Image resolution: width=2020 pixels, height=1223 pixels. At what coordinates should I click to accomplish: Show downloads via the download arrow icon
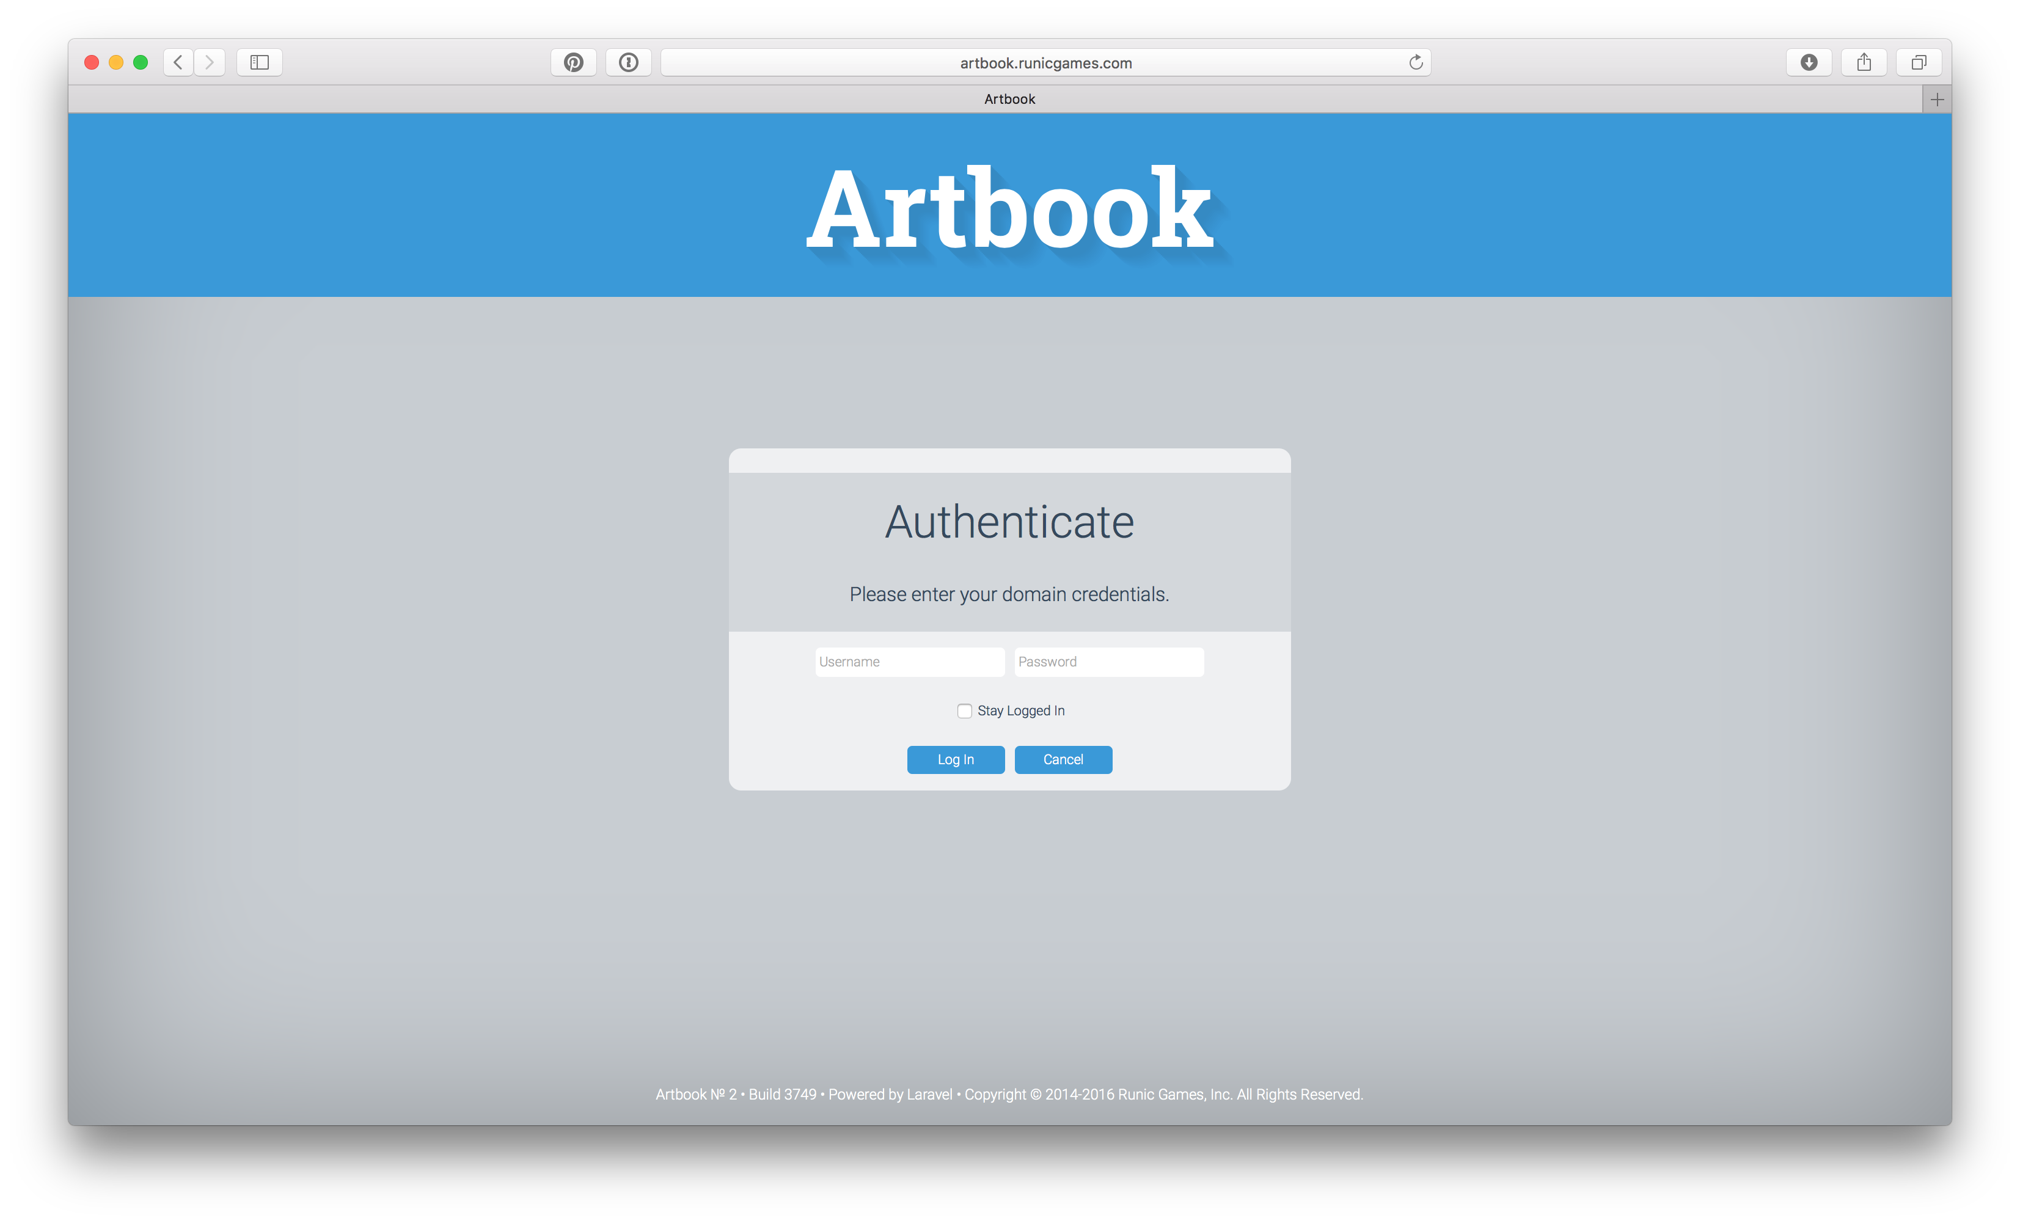1809,62
